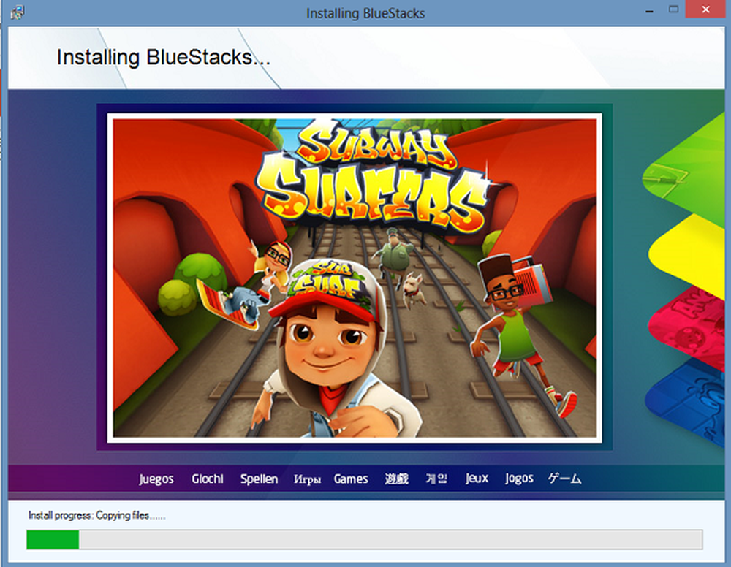Image resolution: width=731 pixels, height=567 pixels.
Task: Click the Subway Surfers promo image
Action: tap(355, 278)
